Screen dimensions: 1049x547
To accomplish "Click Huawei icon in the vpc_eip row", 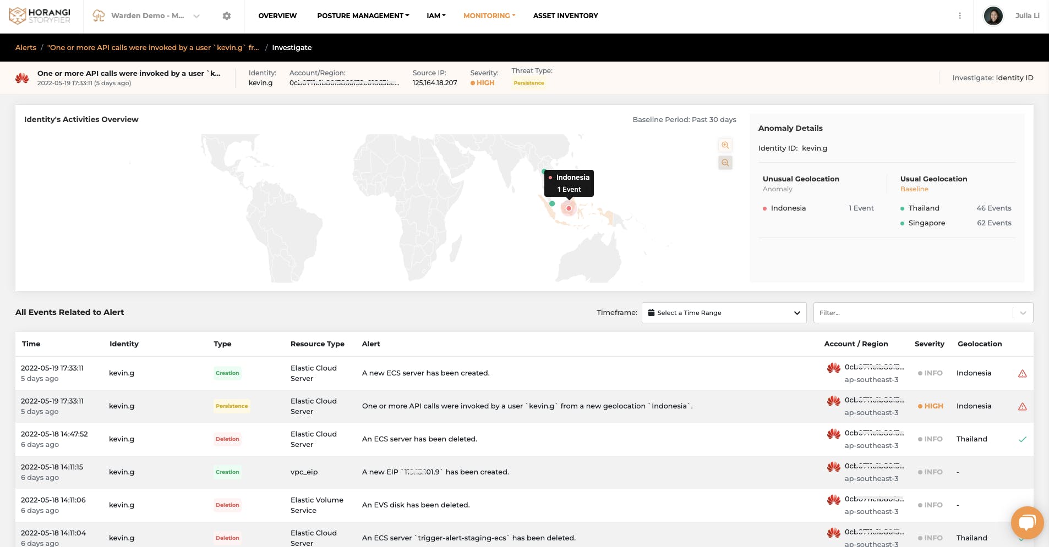I will coord(833,467).
